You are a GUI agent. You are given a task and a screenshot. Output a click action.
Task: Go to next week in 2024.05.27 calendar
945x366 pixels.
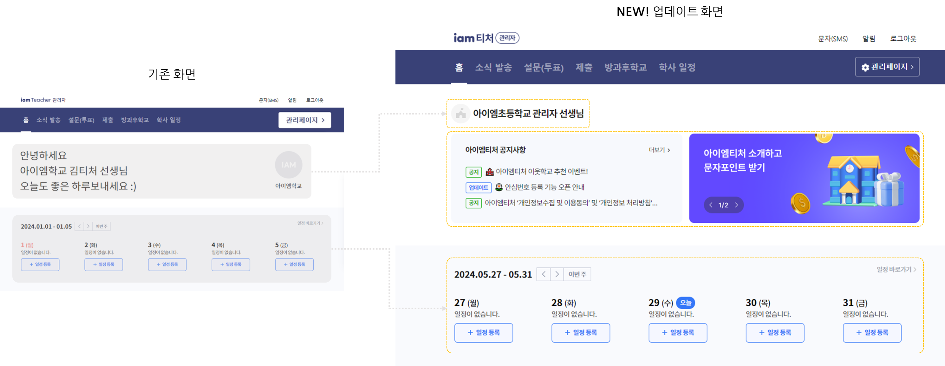(557, 274)
